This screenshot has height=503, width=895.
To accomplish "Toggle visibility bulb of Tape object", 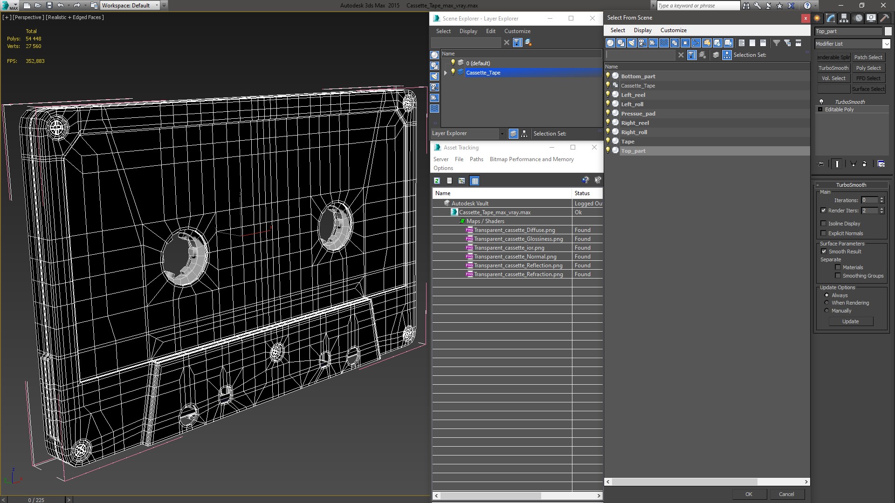I will pos(608,141).
